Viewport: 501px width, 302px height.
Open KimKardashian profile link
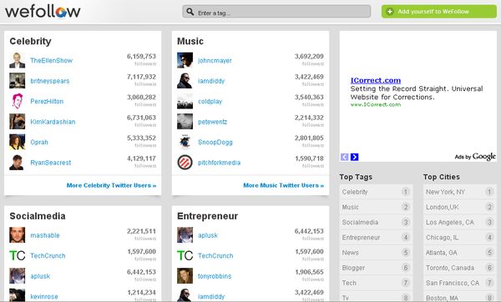(53, 122)
